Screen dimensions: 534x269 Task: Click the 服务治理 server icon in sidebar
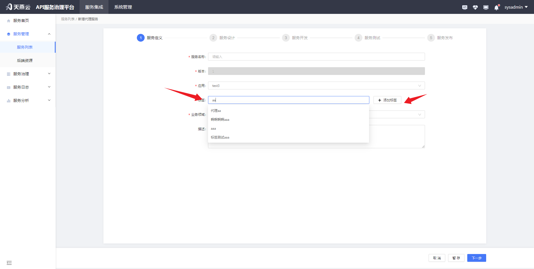coord(8,74)
